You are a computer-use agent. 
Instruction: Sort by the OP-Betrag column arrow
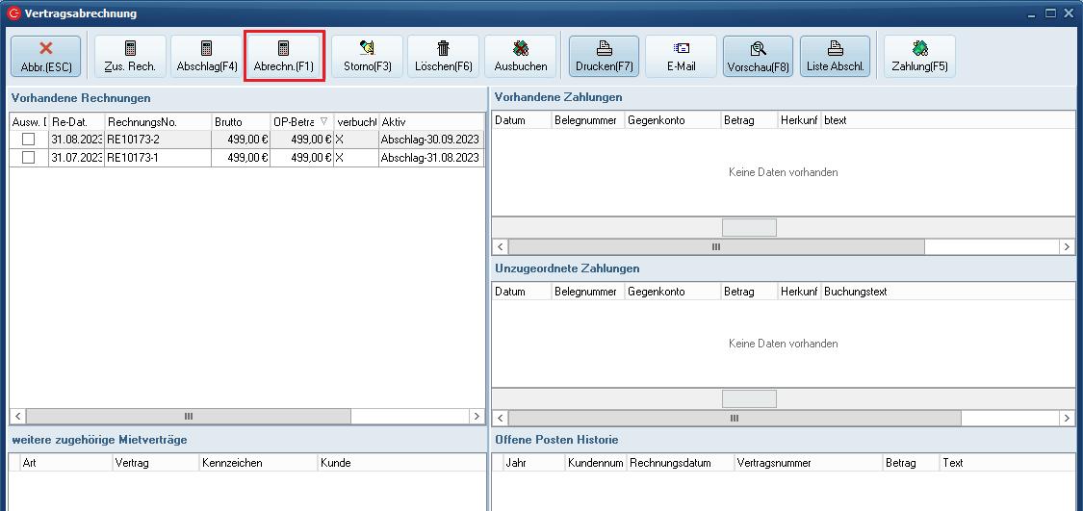[x=323, y=122]
